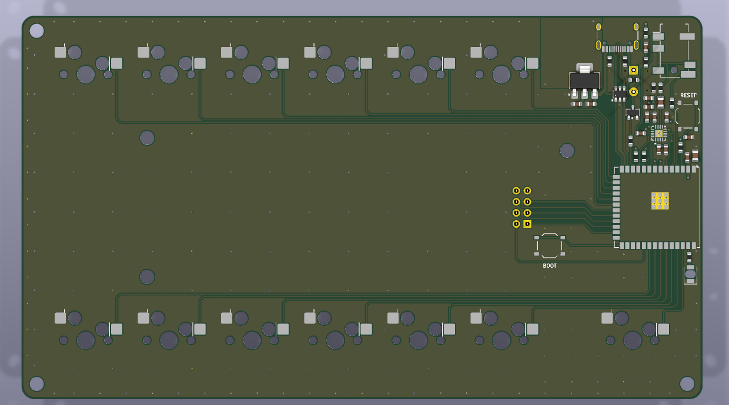Screen dimensions: 729x405
Task: Select the round yellow pad below the square pad
Action: tap(633, 92)
